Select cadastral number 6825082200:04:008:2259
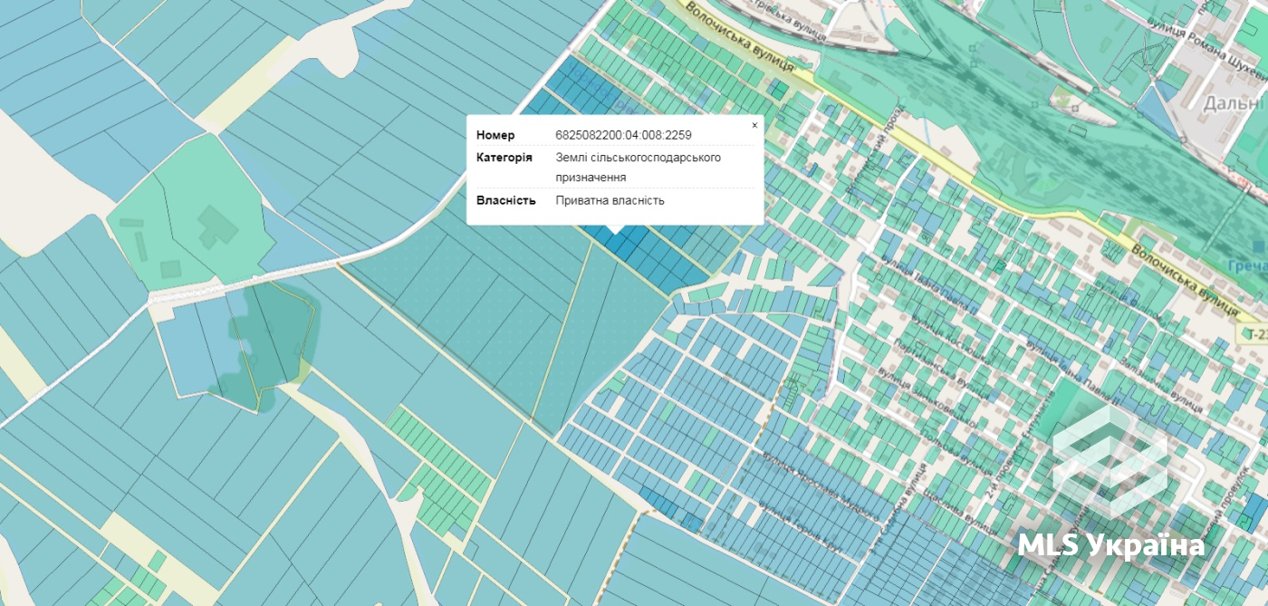Viewport: 1268px width, 606px height. coord(623,135)
